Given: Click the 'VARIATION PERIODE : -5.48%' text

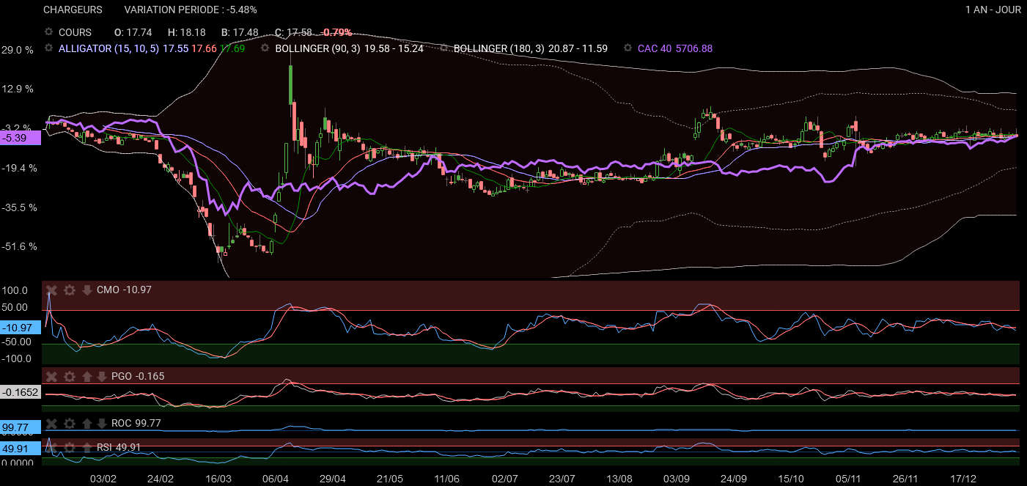Looking at the screenshot, I should [x=191, y=10].
